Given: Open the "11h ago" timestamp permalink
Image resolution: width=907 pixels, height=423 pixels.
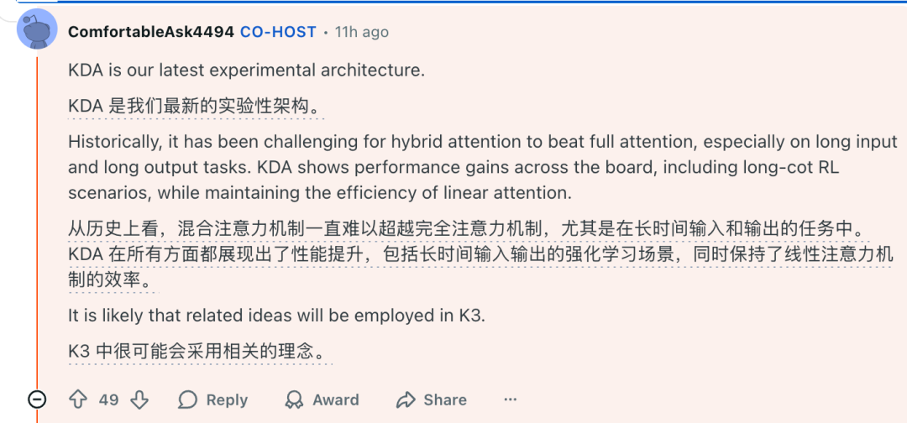Looking at the screenshot, I should pos(362,32).
